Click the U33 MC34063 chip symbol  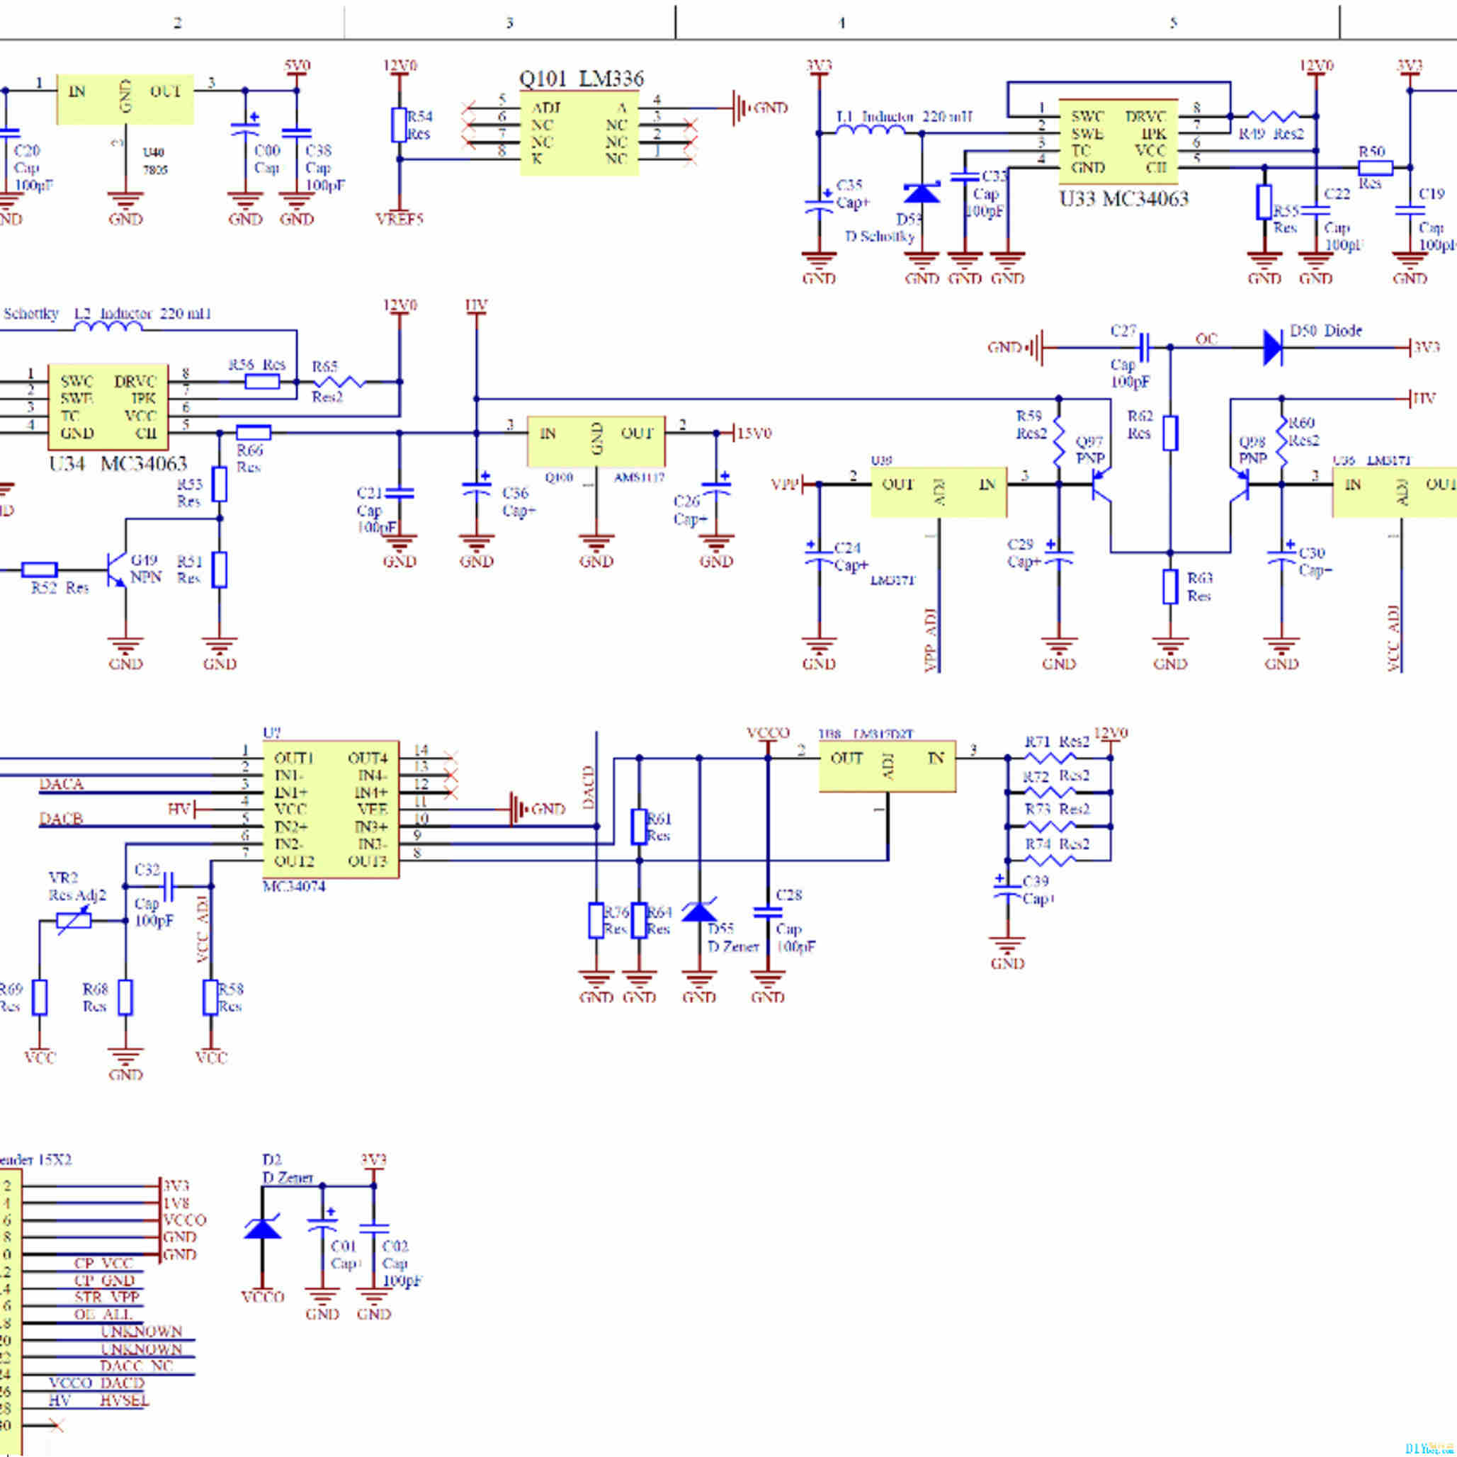(1118, 142)
